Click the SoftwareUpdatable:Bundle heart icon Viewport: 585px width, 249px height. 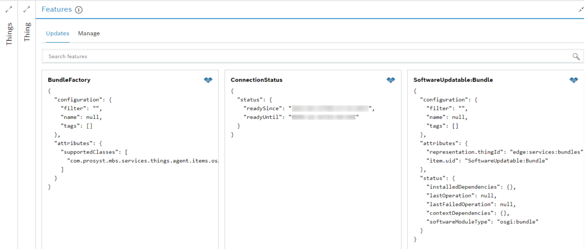click(x=574, y=80)
